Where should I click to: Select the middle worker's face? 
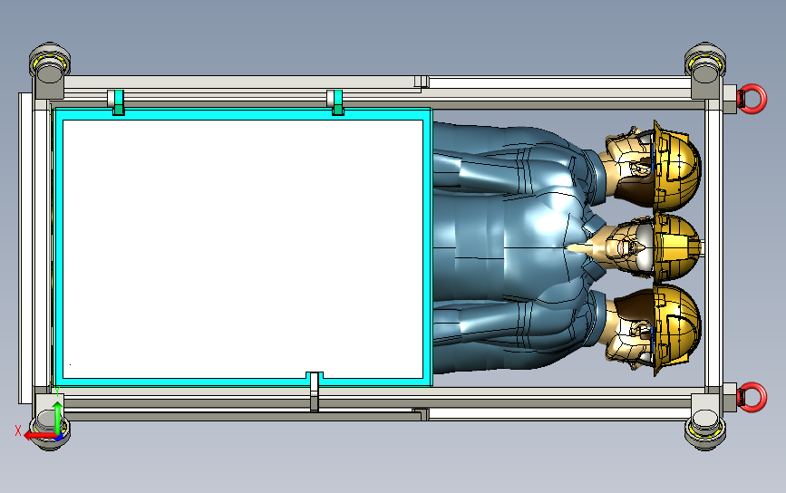tap(629, 247)
